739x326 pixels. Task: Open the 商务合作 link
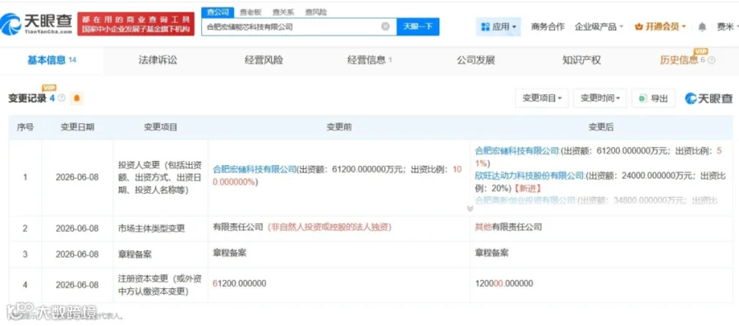point(547,27)
